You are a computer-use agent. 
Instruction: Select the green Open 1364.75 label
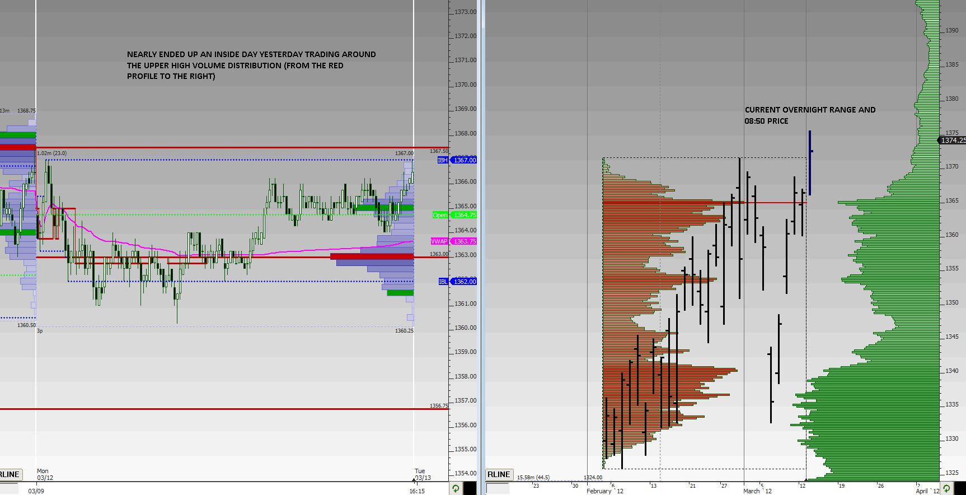[x=454, y=215]
